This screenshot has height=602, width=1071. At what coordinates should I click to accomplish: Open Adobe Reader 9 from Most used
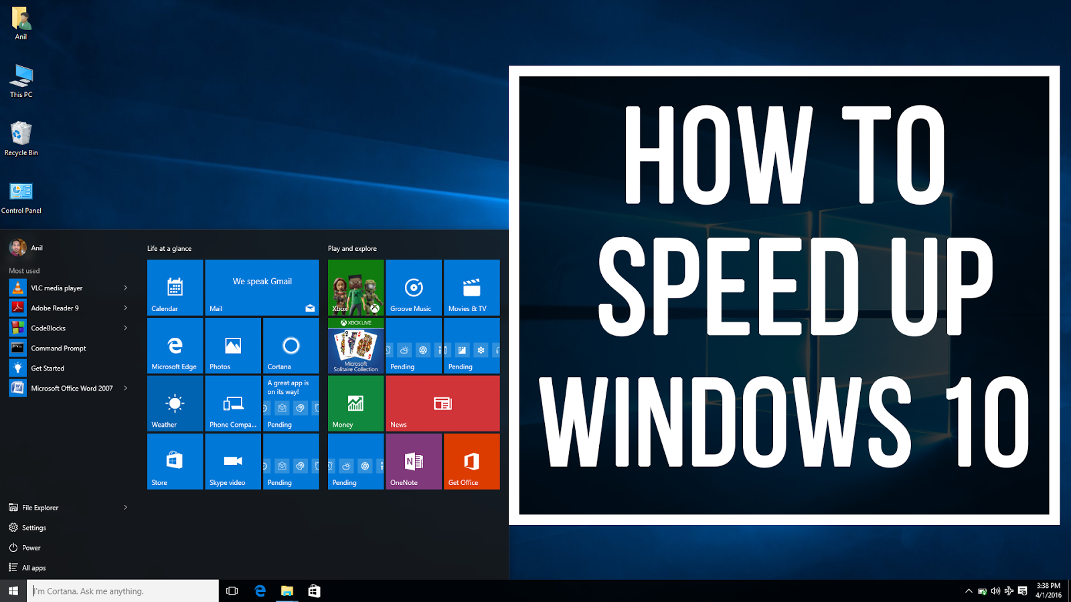68,308
